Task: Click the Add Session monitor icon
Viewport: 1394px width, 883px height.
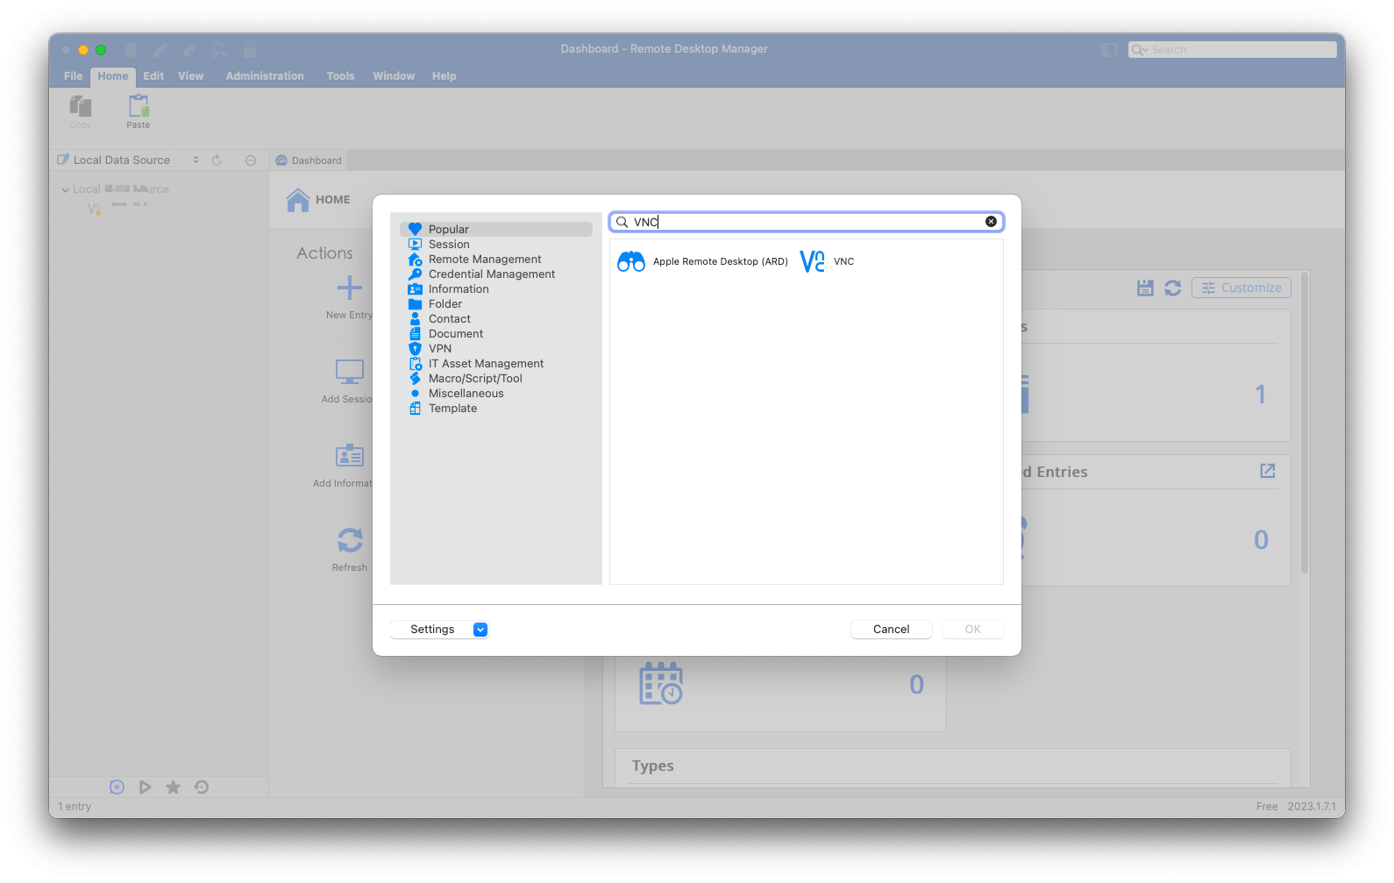Action: (x=350, y=372)
